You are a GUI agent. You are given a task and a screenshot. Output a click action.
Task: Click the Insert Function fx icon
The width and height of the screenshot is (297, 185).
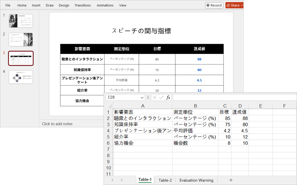pos(168,98)
